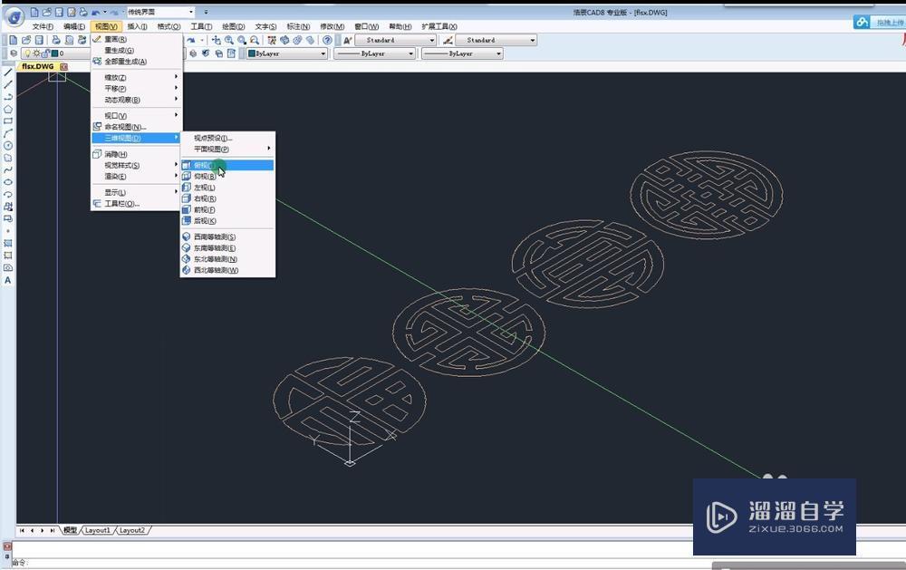Toggle the layer light bulb on/off icon
Image resolution: width=906 pixels, height=570 pixels.
pyautogui.click(x=26, y=54)
